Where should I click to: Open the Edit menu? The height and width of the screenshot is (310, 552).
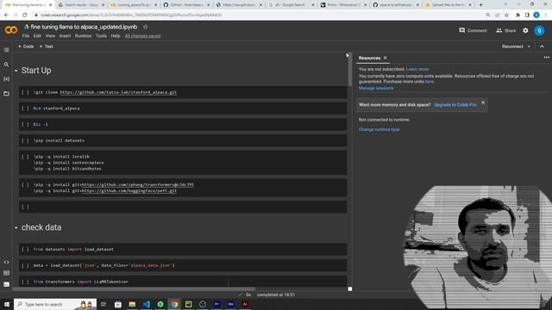(37, 36)
